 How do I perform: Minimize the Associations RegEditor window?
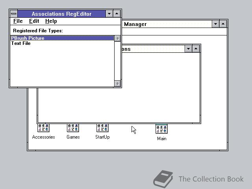[x=109, y=14]
